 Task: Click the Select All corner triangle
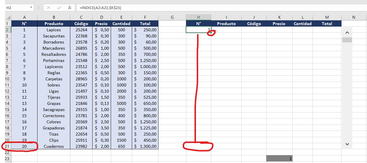point(8,18)
